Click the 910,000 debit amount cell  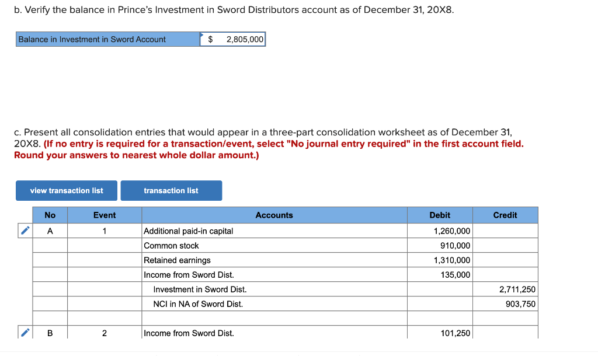click(440, 245)
